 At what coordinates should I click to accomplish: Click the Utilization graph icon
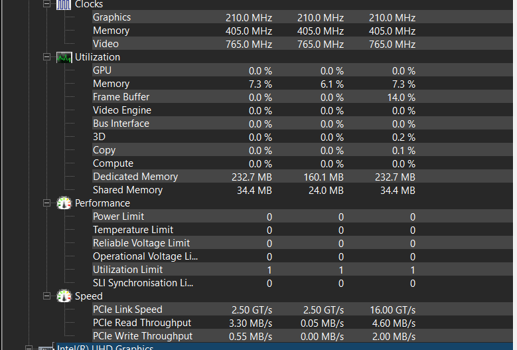tap(64, 57)
